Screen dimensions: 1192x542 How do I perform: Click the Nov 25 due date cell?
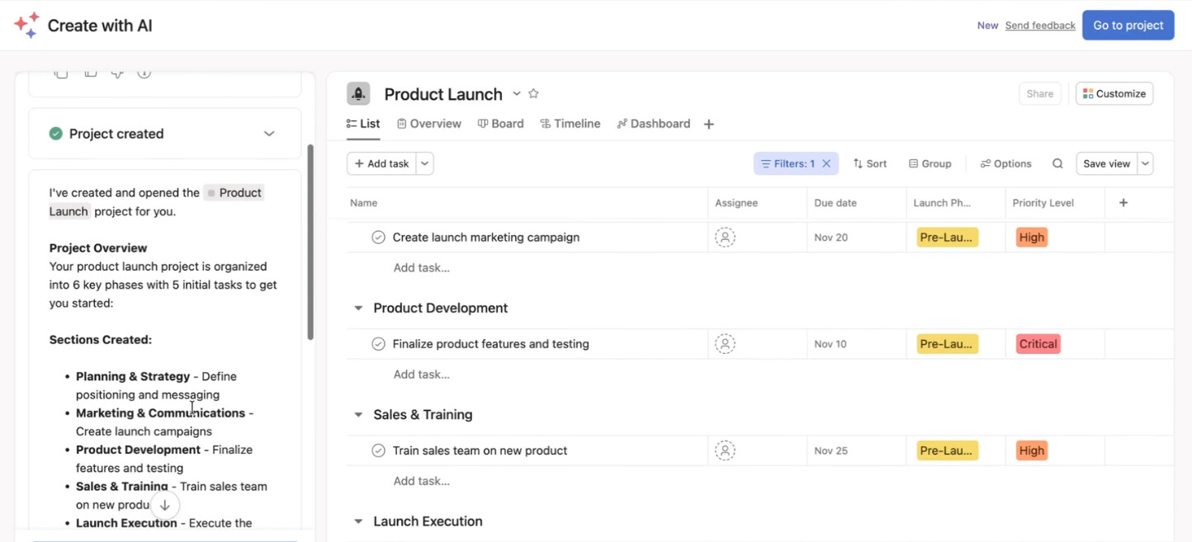pos(857,450)
